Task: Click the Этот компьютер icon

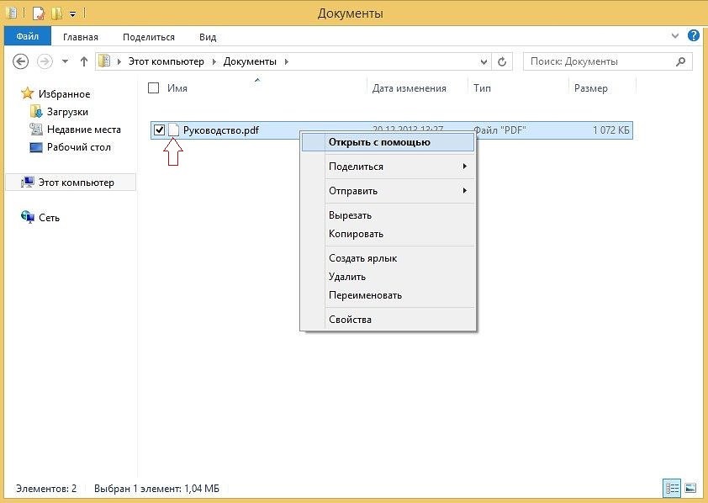Action: [28, 182]
